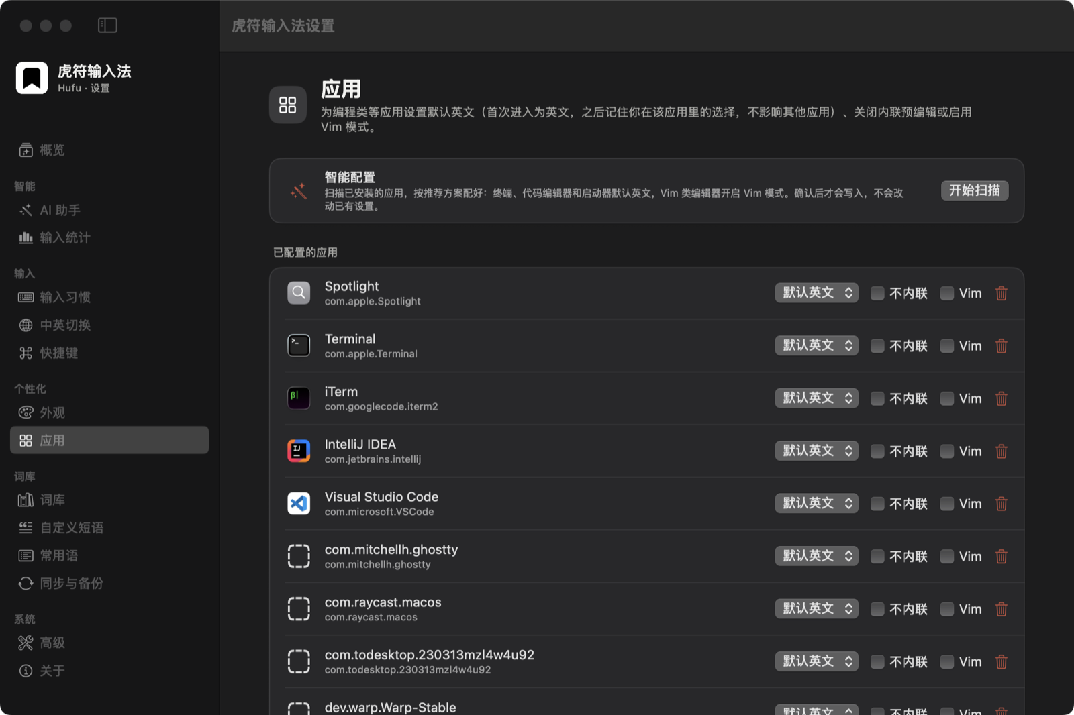Start scanning with 开始扫描 button

[975, 190]
